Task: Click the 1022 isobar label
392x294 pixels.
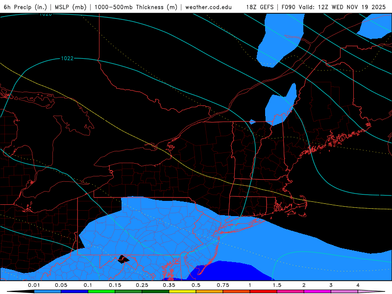Action: coord(67,58)
